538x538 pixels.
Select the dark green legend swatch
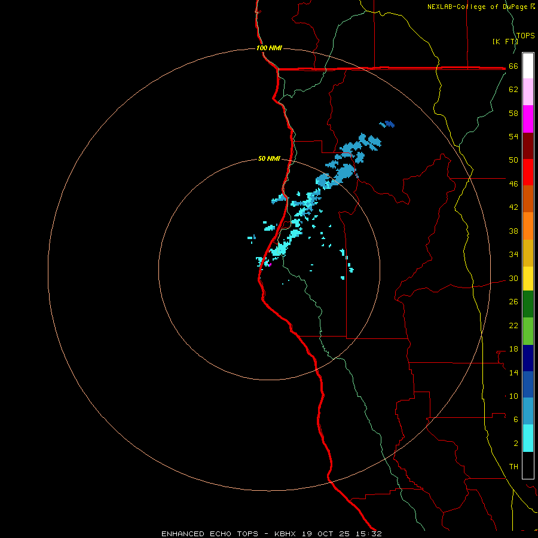click(528, 304)
